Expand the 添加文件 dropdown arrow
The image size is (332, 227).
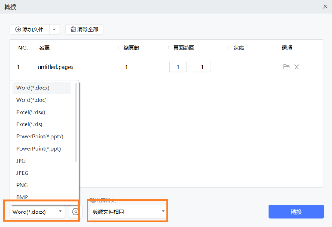coord(54,29)
